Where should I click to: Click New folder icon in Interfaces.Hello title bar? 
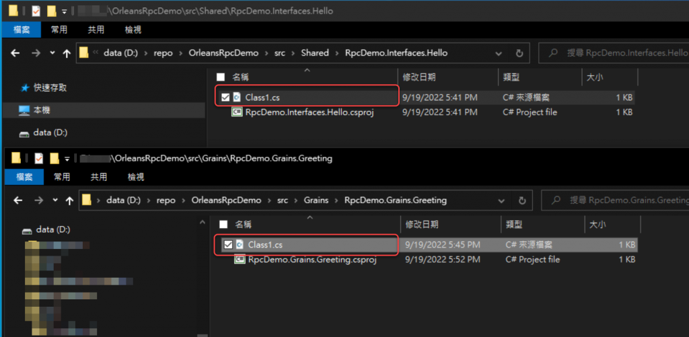point(52,11)
